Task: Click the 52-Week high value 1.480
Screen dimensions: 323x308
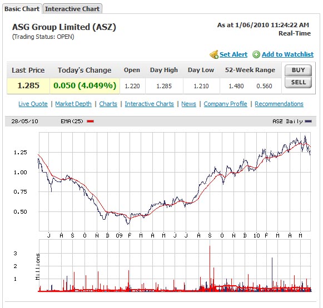Action: click(x=236, y=86)
